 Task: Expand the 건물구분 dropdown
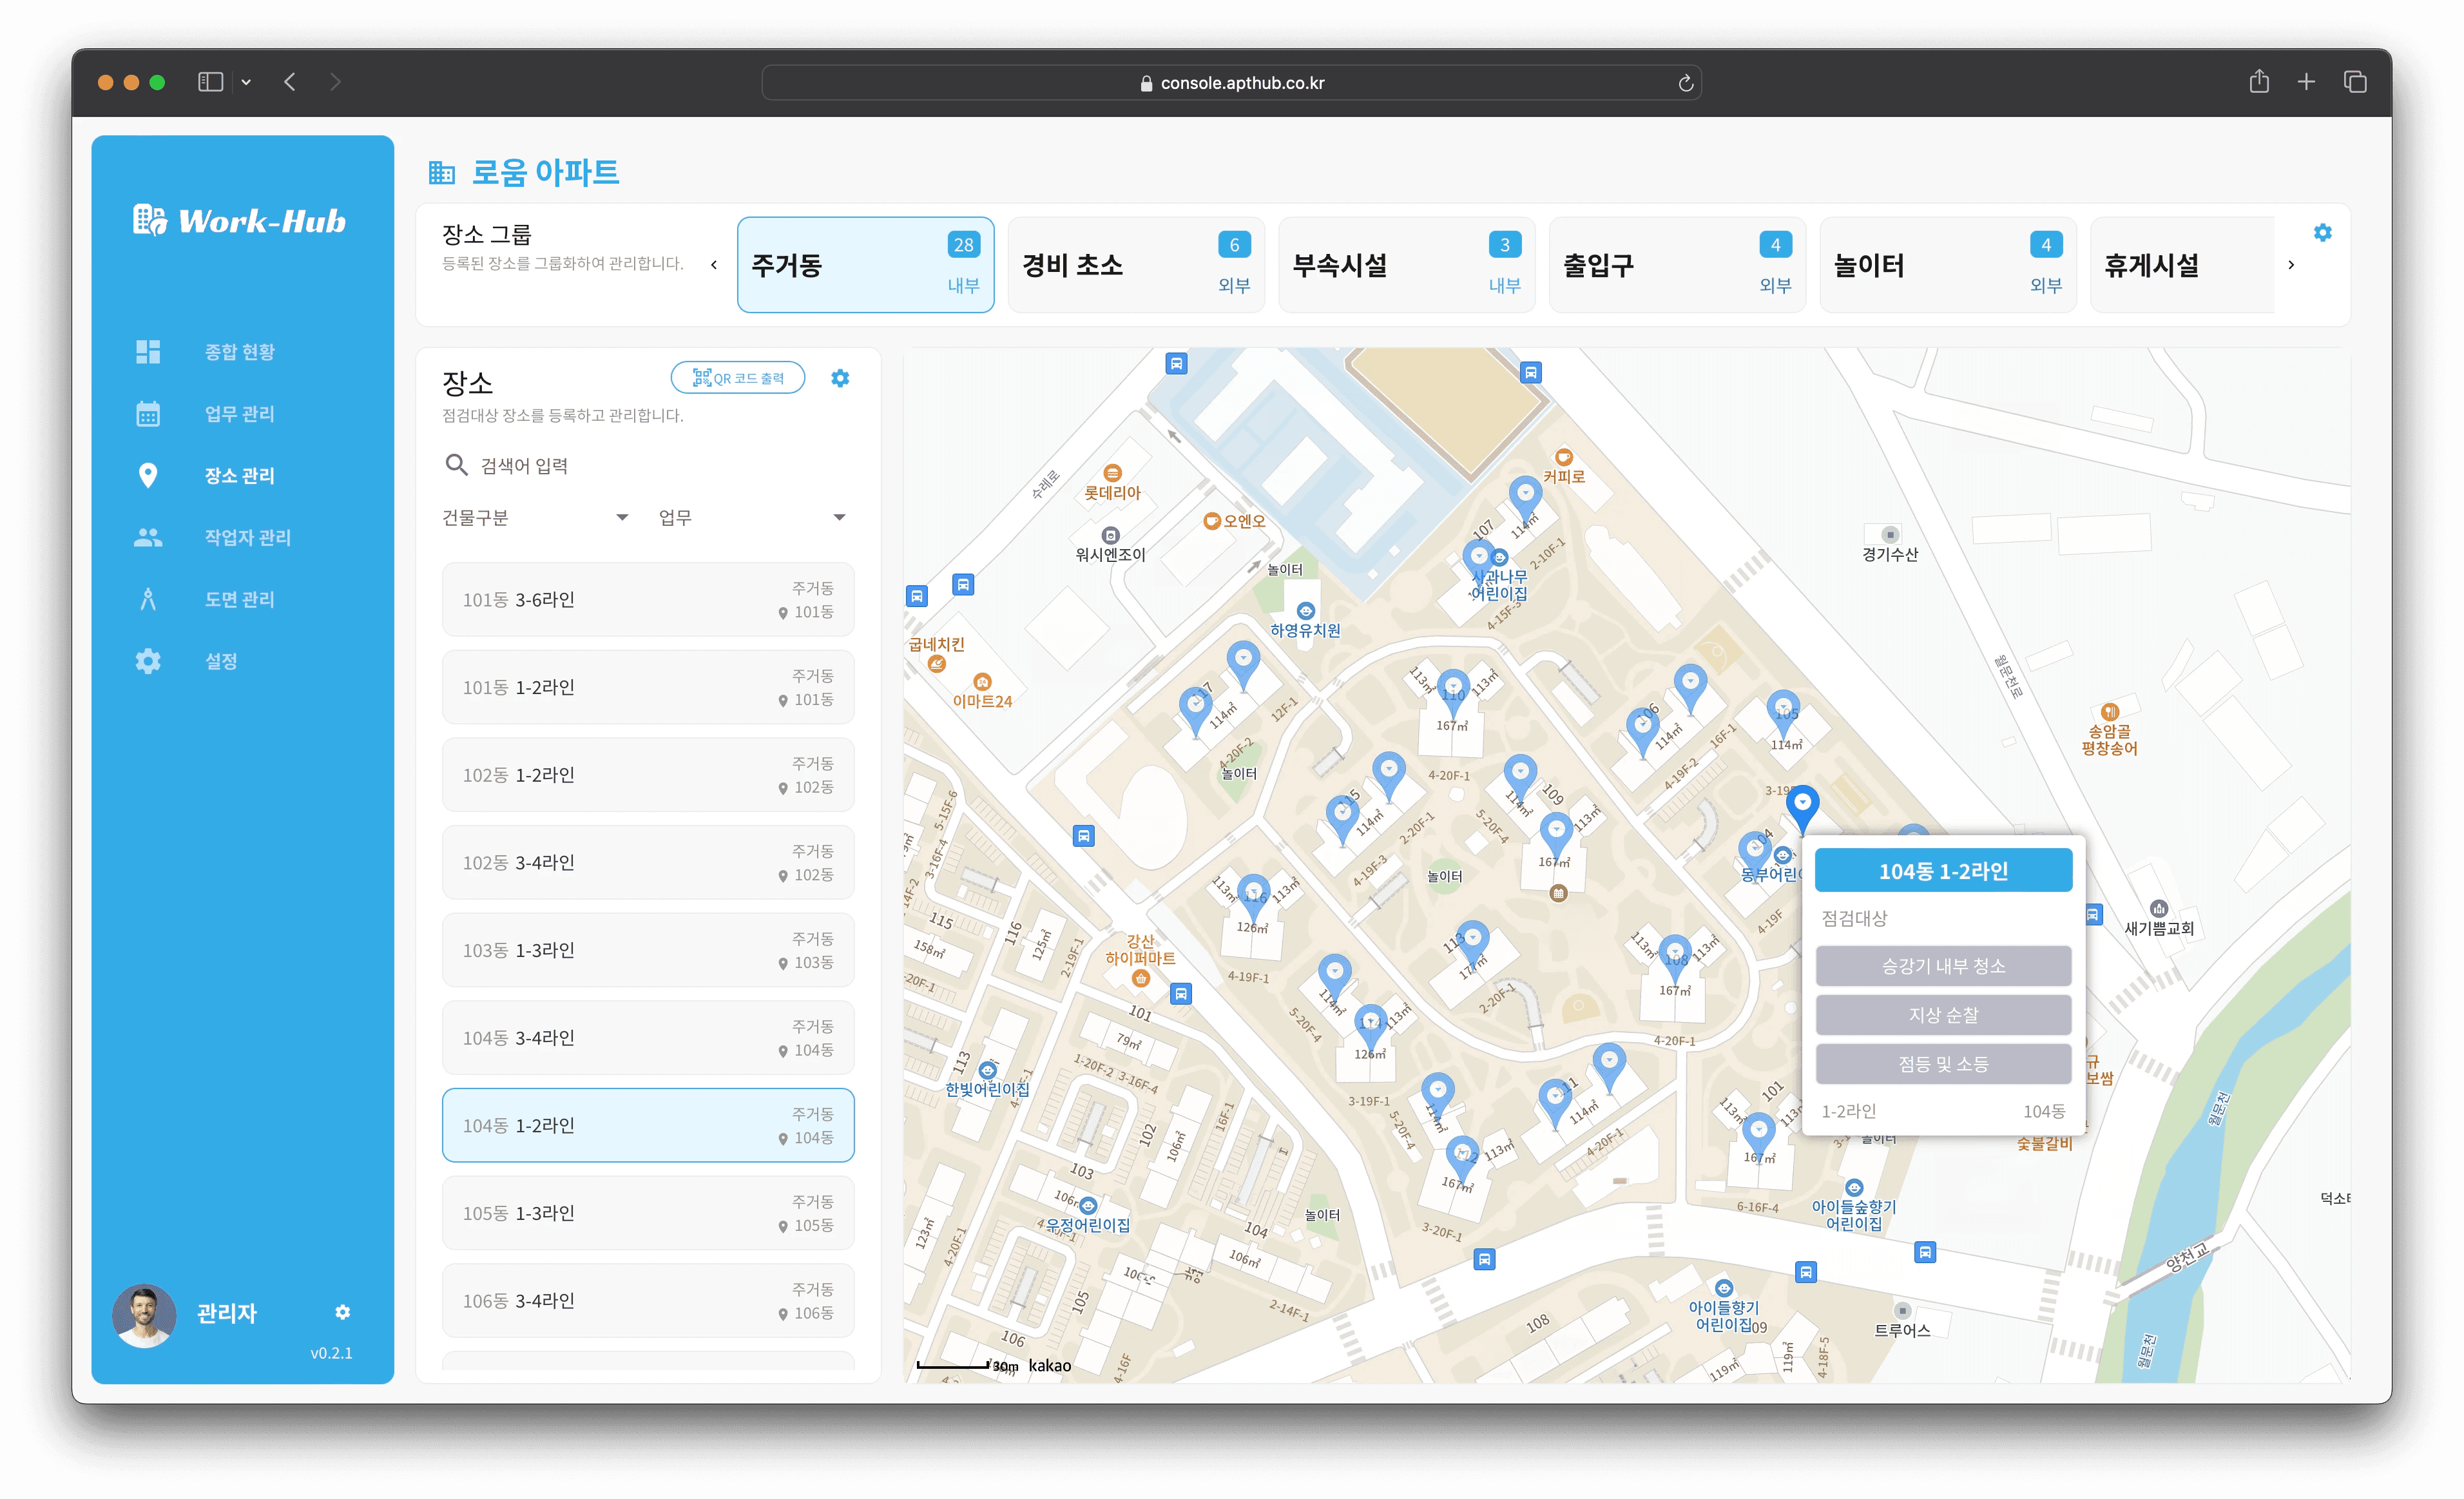click(x=535, y=517)
